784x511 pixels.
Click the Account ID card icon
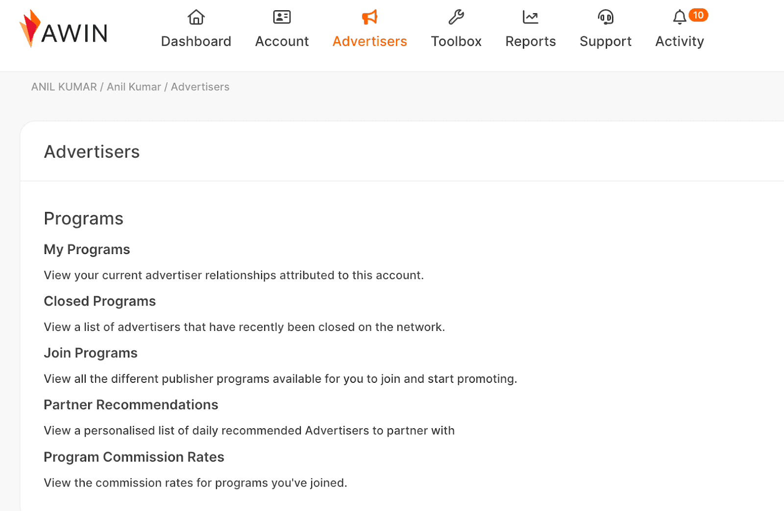click(282, 17)
